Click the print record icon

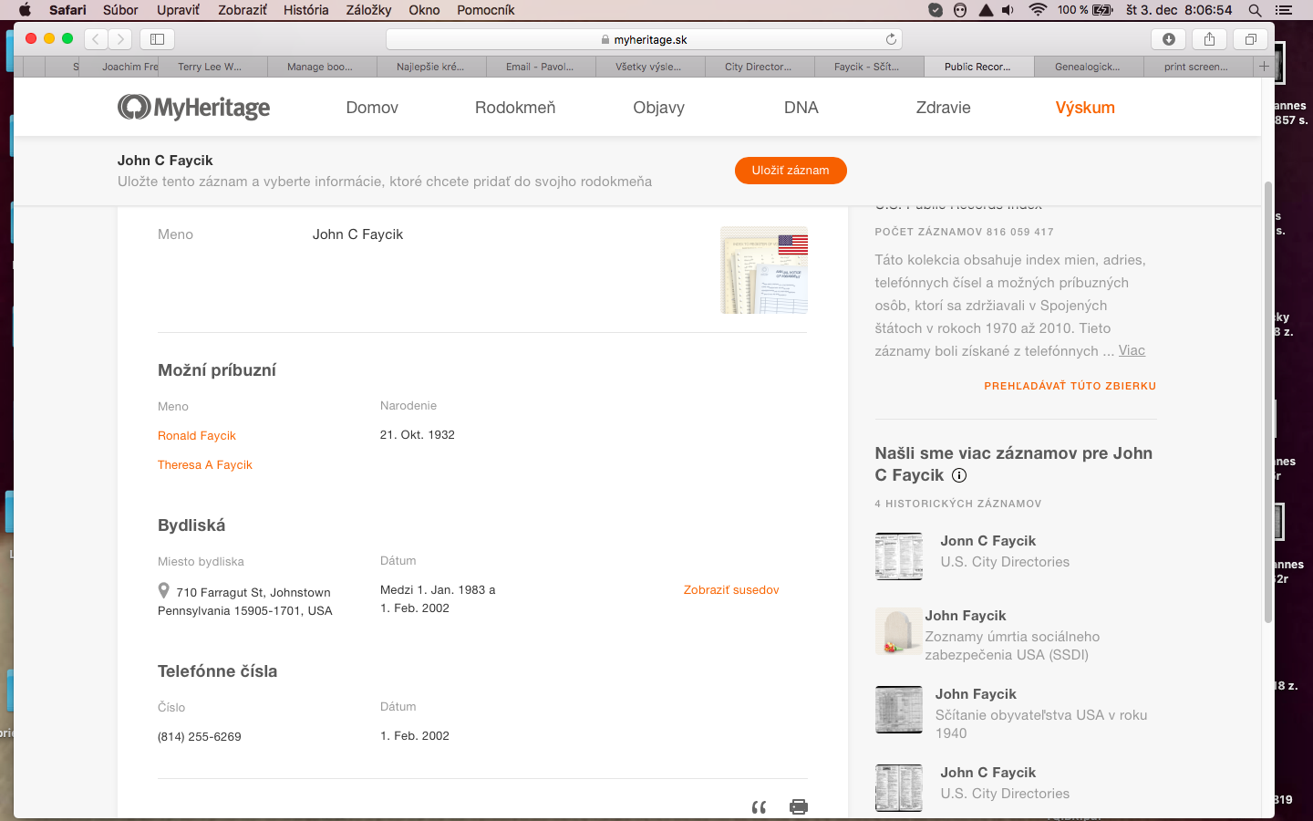tap(798, 806)
